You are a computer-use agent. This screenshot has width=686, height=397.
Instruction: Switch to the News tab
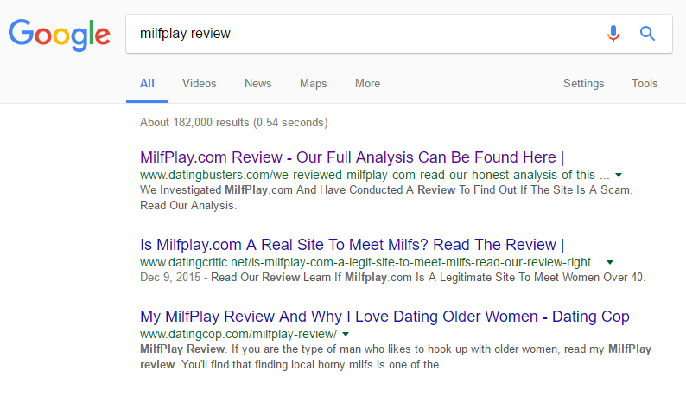257,83
